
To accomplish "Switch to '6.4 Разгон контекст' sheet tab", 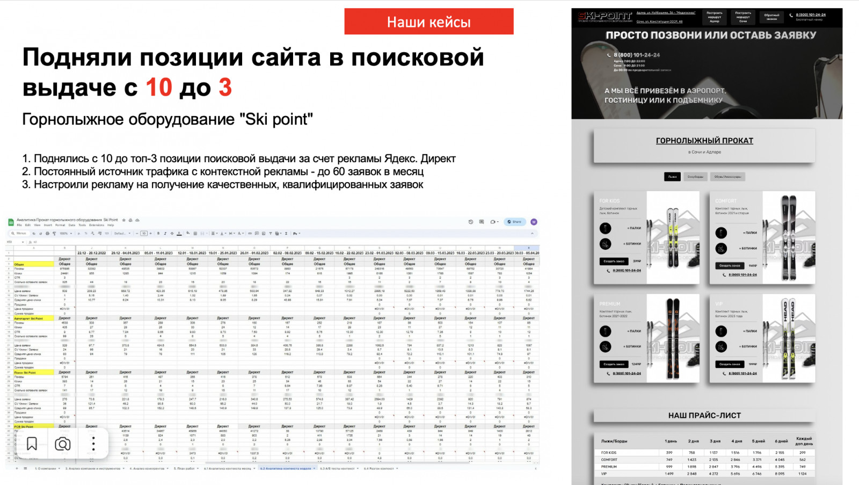I will (381, 468).
